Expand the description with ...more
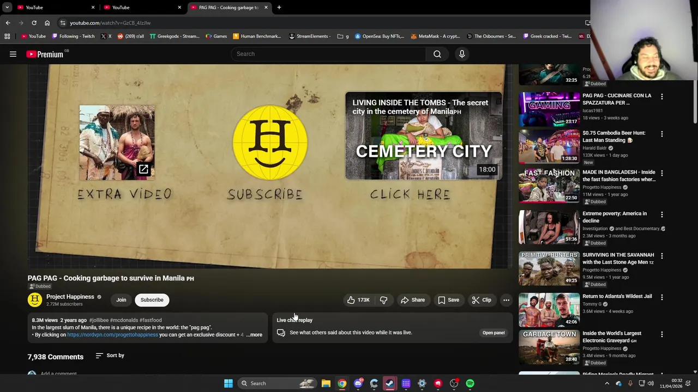Viewport: 698px width, 392px height. coord(254,335)
